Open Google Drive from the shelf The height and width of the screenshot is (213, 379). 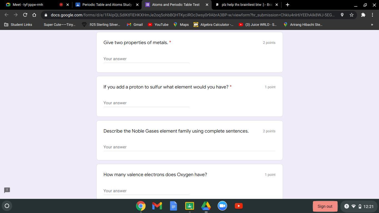pyautogui.click(x=206, y=206)
